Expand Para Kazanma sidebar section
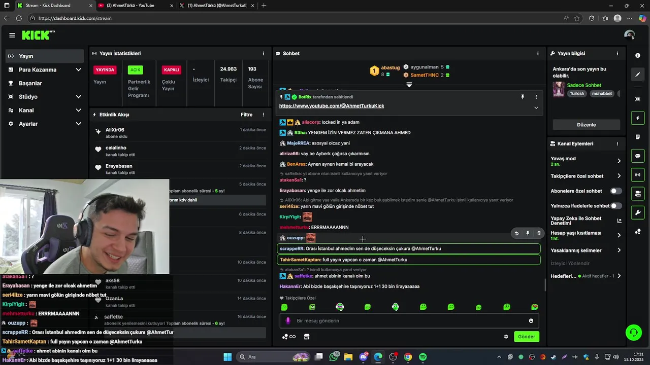The height and width of the screenshot is (365, 650). point(78,69)
